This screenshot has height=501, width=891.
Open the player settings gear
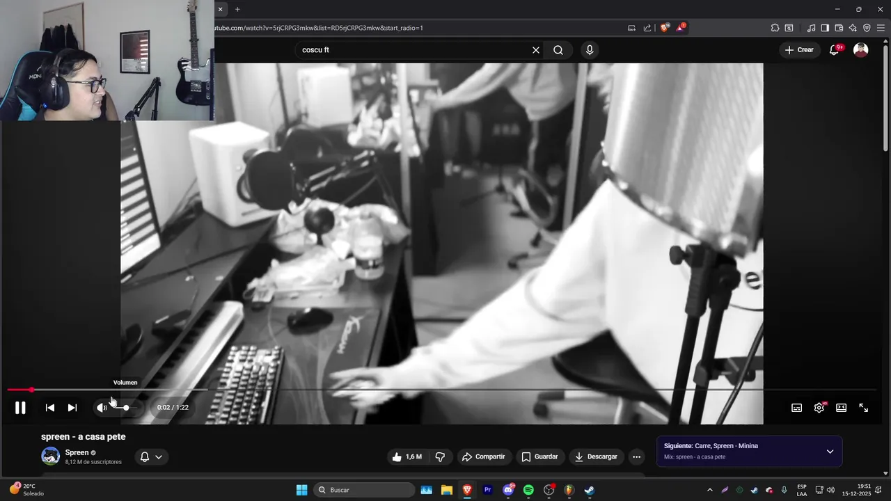[x=819, y=408]
